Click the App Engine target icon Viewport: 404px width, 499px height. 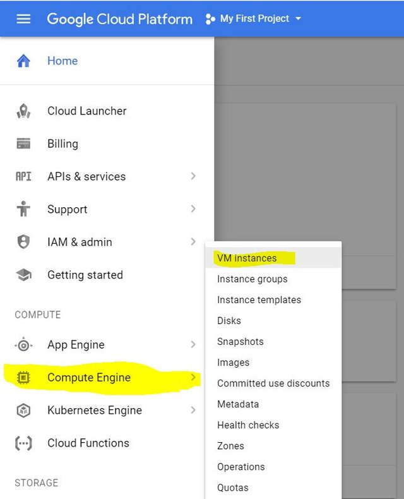tap(23, 345)
